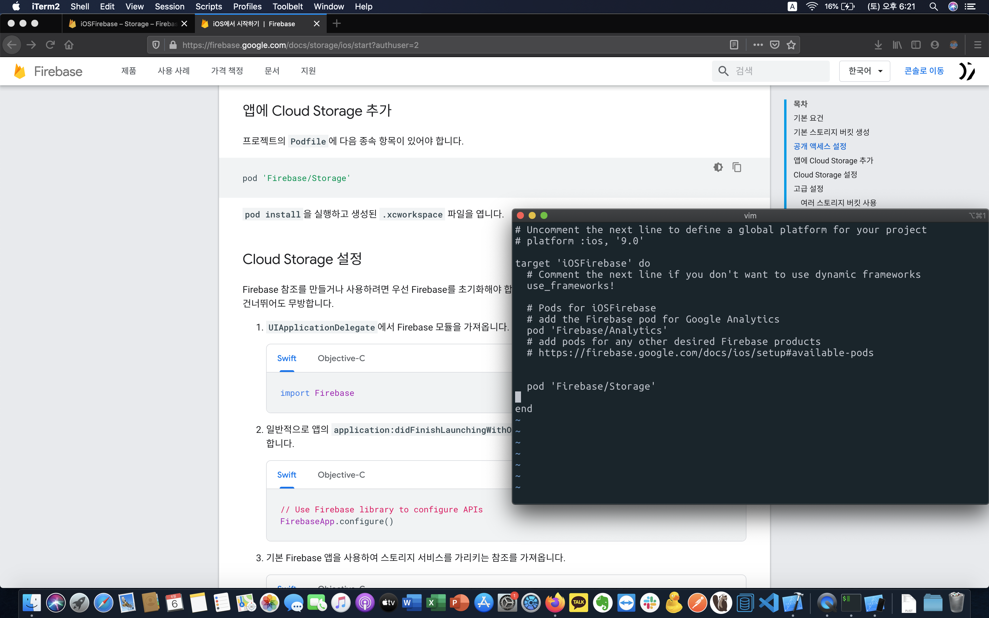The image size is (989, 618).
Task: Click the bookmark star icon
Action: [x=791, y=45]
